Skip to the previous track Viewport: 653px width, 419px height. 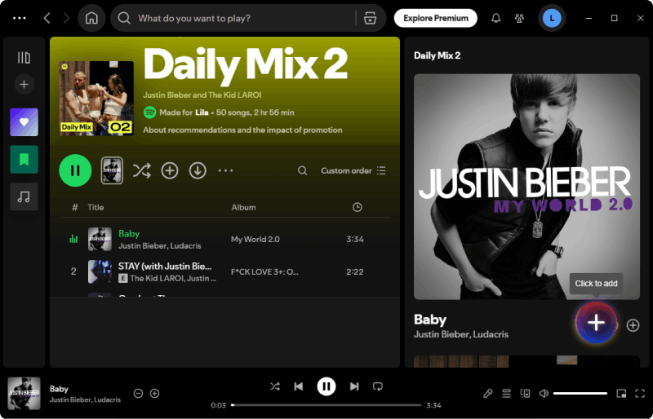[x=299, y=386]
